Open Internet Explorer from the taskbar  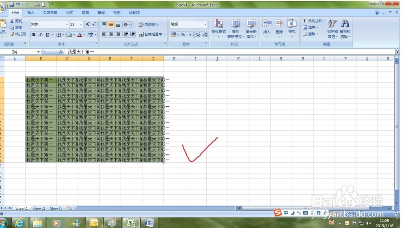tap(19, 223)
